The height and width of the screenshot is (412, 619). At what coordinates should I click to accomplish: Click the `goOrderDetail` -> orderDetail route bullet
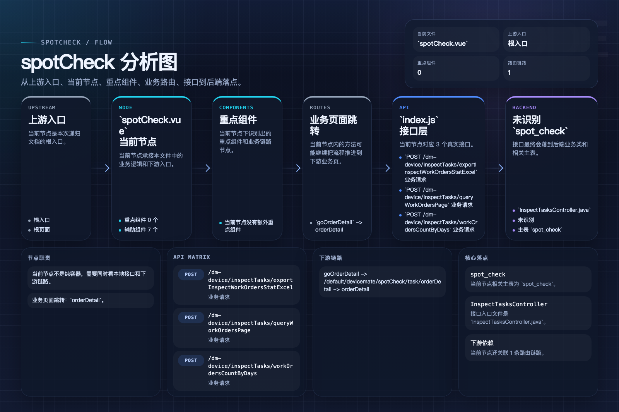(x=336, y=226)
